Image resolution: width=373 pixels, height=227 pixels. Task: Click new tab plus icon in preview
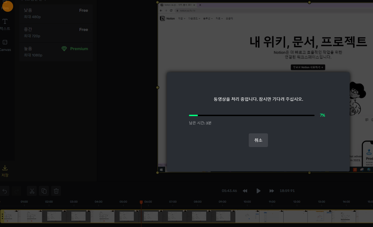click(200, 5)
